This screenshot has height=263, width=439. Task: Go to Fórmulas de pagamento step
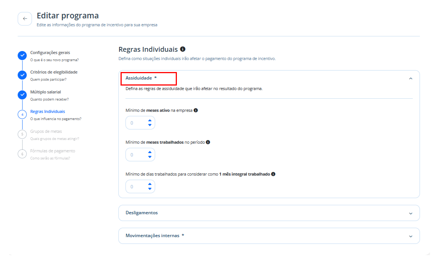53,151
